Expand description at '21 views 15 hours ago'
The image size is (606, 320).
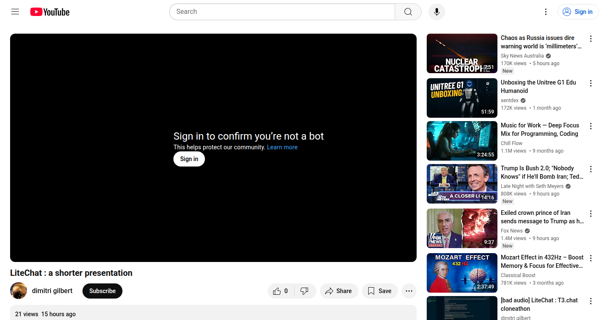(45, 314)
